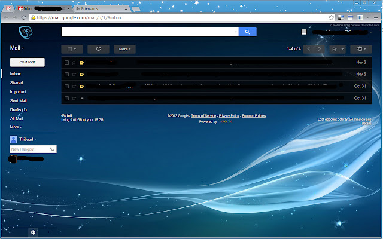The image size is (383, 239).
Task: Open Drafts (1)
Action: click(19, 110)
